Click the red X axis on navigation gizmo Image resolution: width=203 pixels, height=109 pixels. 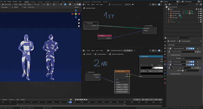(x=79, y=14)
